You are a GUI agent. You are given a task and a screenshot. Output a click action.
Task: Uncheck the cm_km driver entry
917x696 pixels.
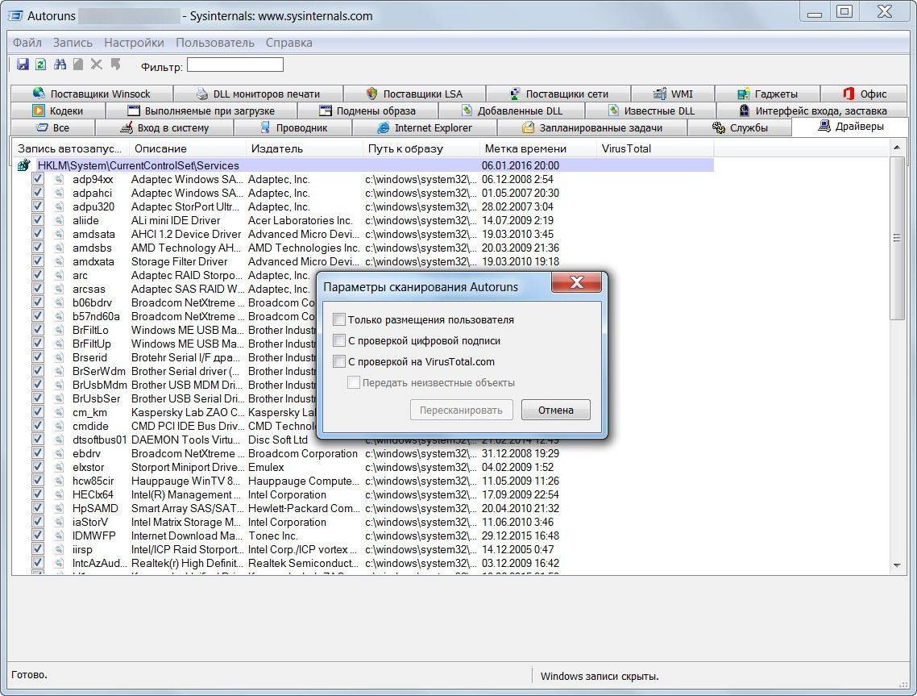click(x=38, y=411)
